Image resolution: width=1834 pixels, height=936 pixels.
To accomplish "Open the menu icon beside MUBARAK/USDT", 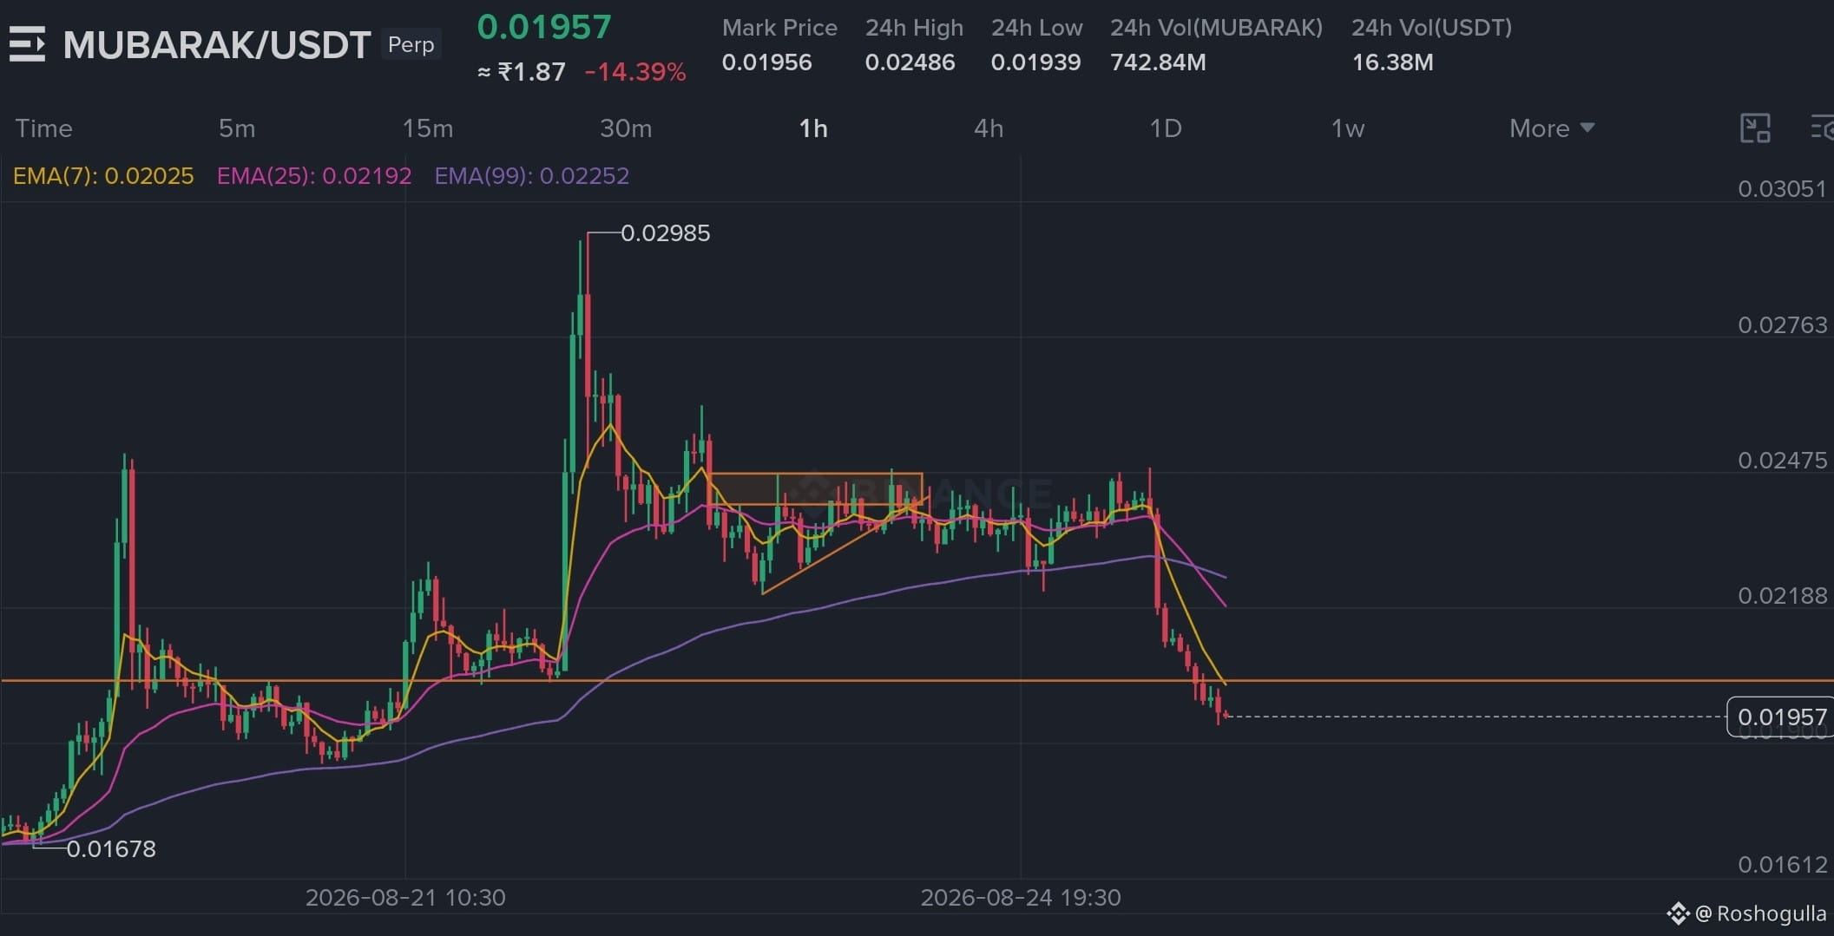I will tap(27, 44).
